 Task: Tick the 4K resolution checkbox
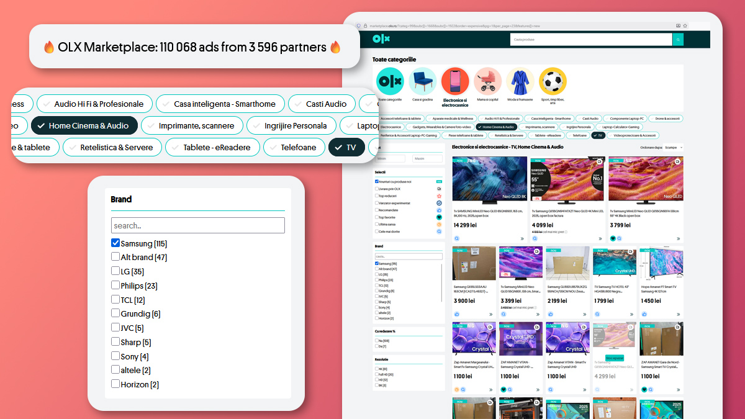coord(377,369)
